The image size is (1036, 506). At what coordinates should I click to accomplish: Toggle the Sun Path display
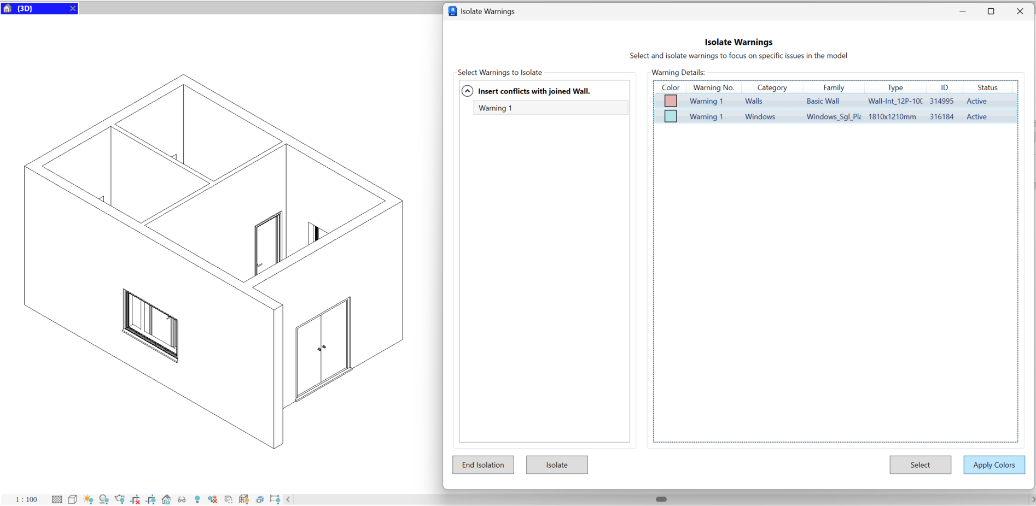coord(88,499)
